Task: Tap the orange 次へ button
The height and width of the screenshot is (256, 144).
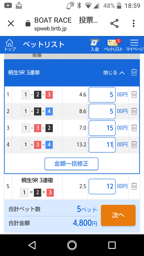Action: click(118, 215)
